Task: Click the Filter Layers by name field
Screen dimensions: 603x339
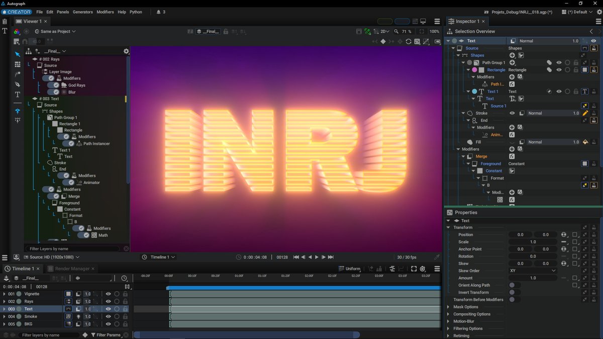Action: (x=73, y=249)
